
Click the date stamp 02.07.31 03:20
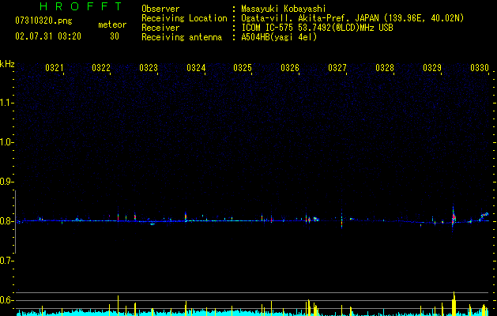click(48, 36)
